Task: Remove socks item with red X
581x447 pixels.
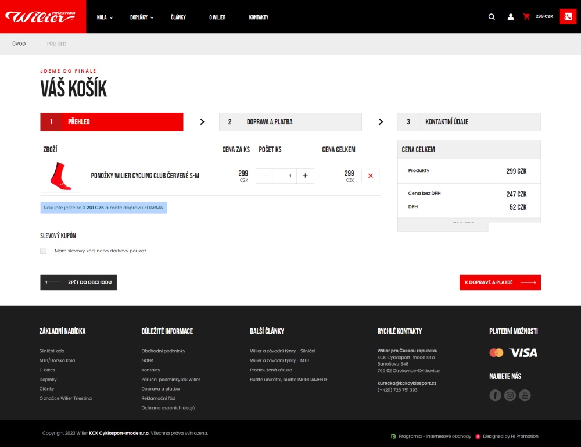Action: tap(371, 176)
